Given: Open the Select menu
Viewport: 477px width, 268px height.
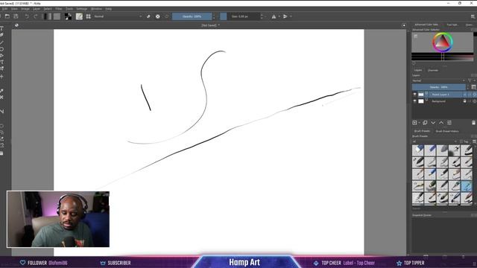Looking at the screenshot, I should click(48, 9).
